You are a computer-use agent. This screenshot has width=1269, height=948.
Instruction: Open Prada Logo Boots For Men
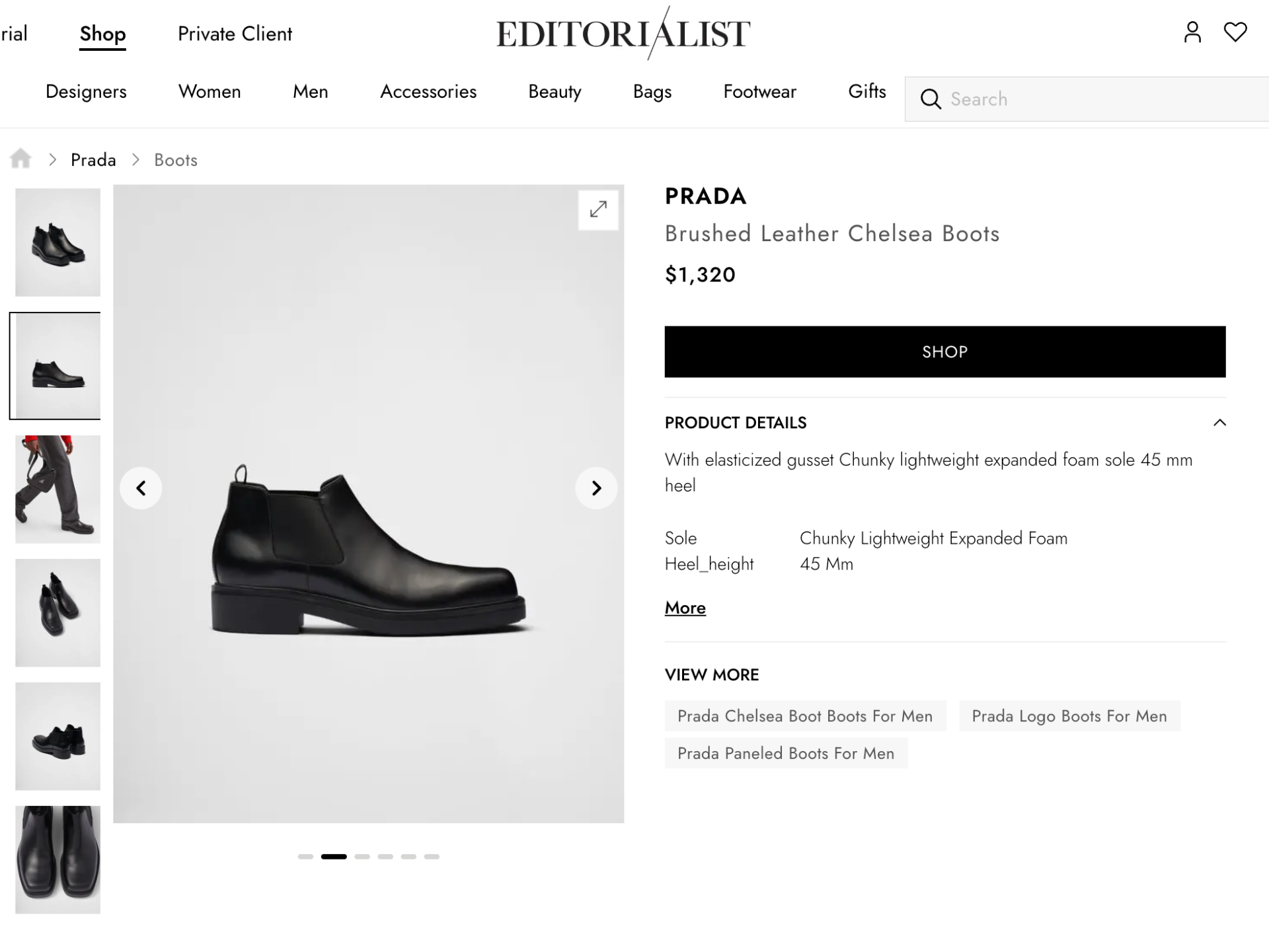(x=1069, y=715)
